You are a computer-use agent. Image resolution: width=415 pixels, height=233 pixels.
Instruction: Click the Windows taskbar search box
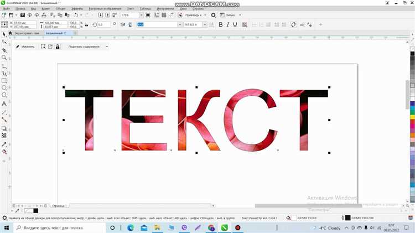(x=59, y=227)
